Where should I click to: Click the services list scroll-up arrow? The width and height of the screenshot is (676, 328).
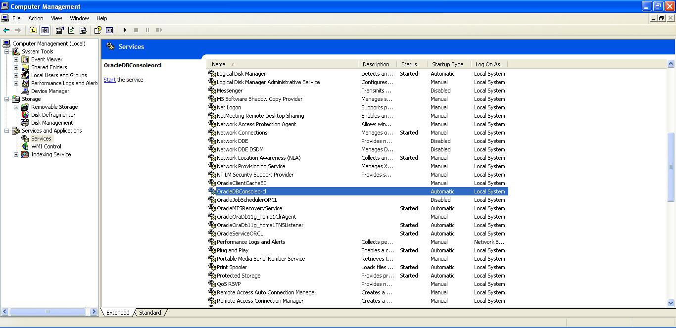click(x=672, y=64)
